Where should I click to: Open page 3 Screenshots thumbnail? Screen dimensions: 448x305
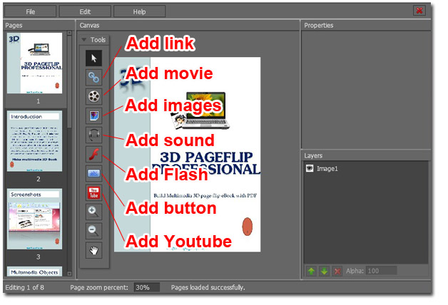click(34, 219)
